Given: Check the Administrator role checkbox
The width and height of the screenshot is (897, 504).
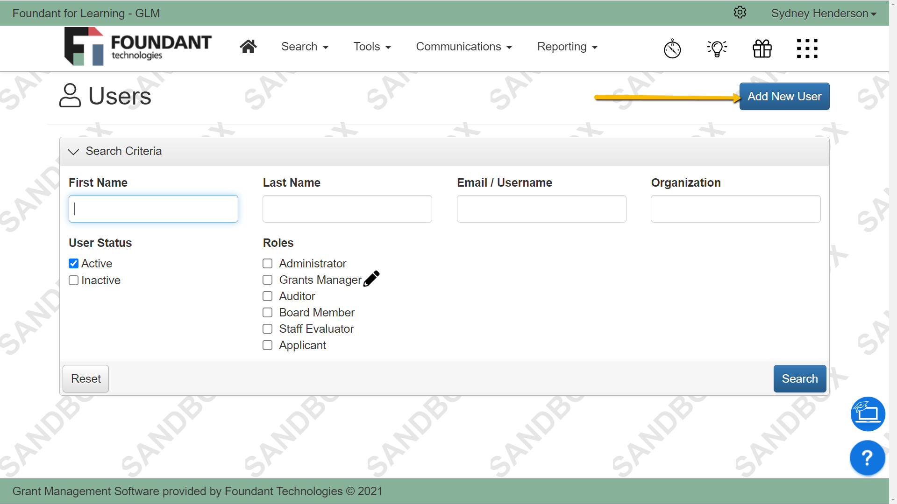Looking at the screenshot, I should 267,263.
